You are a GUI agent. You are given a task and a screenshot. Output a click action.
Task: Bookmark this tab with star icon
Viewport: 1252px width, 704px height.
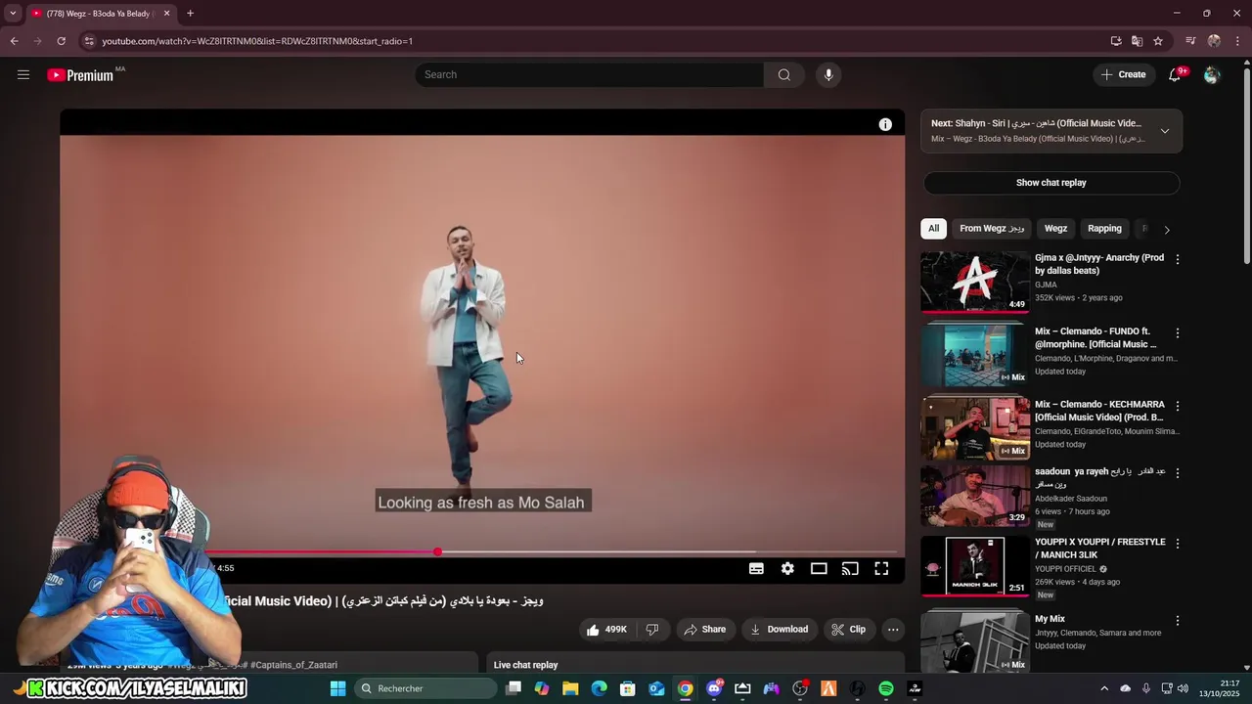[x=1158, y=41]
